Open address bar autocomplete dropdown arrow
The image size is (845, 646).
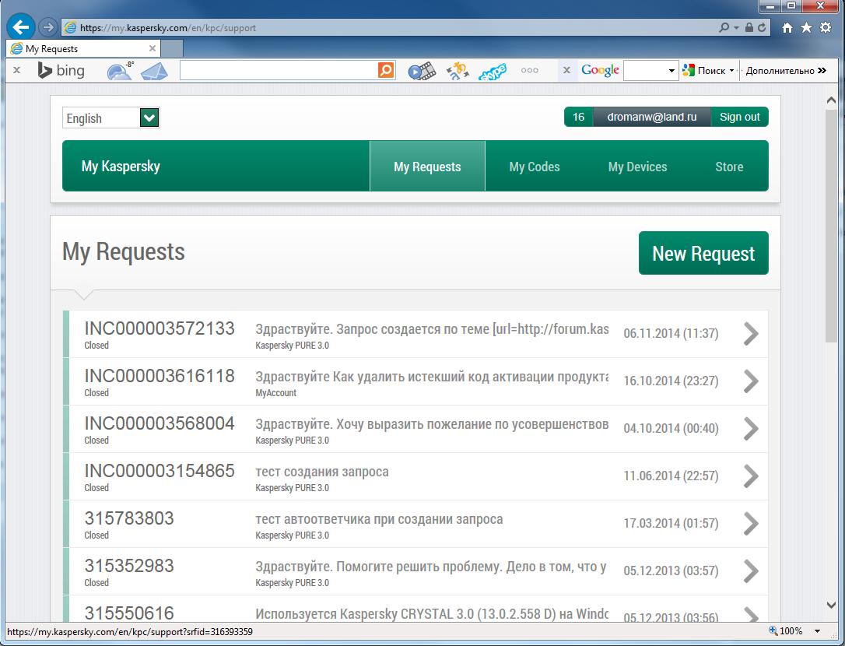click(x=736, y=27)
